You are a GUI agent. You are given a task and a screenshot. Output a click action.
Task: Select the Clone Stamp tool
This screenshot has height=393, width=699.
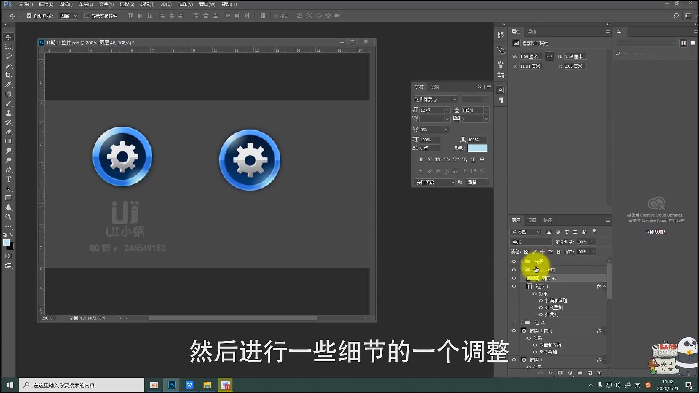(x=8, y=113)
